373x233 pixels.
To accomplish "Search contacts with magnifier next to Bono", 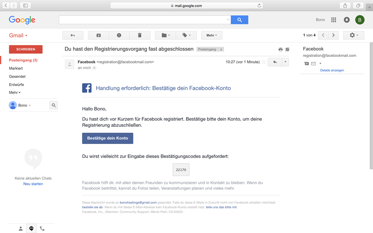I will (x=54, y=105).
